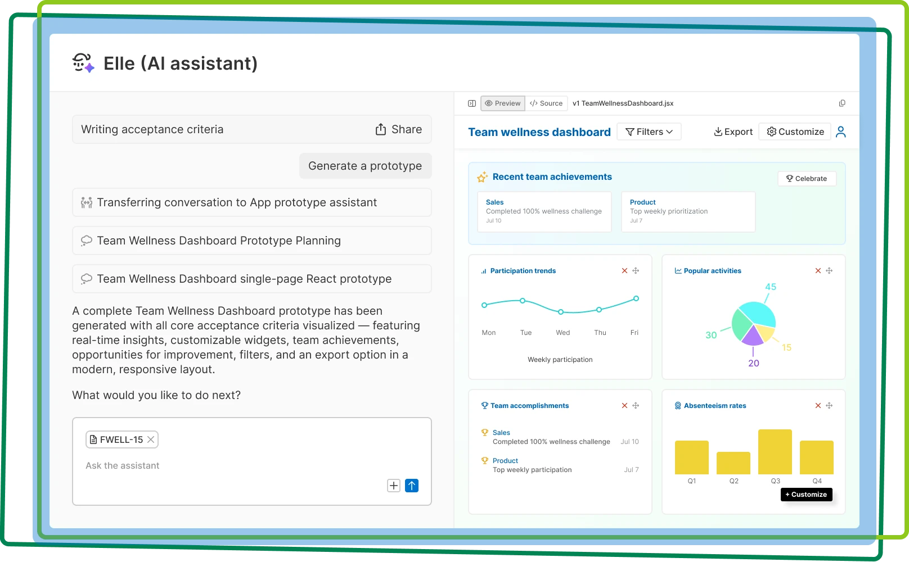Click the Export download icon
Viewport: 909px width, 562px height.
(x=718, y=132)
